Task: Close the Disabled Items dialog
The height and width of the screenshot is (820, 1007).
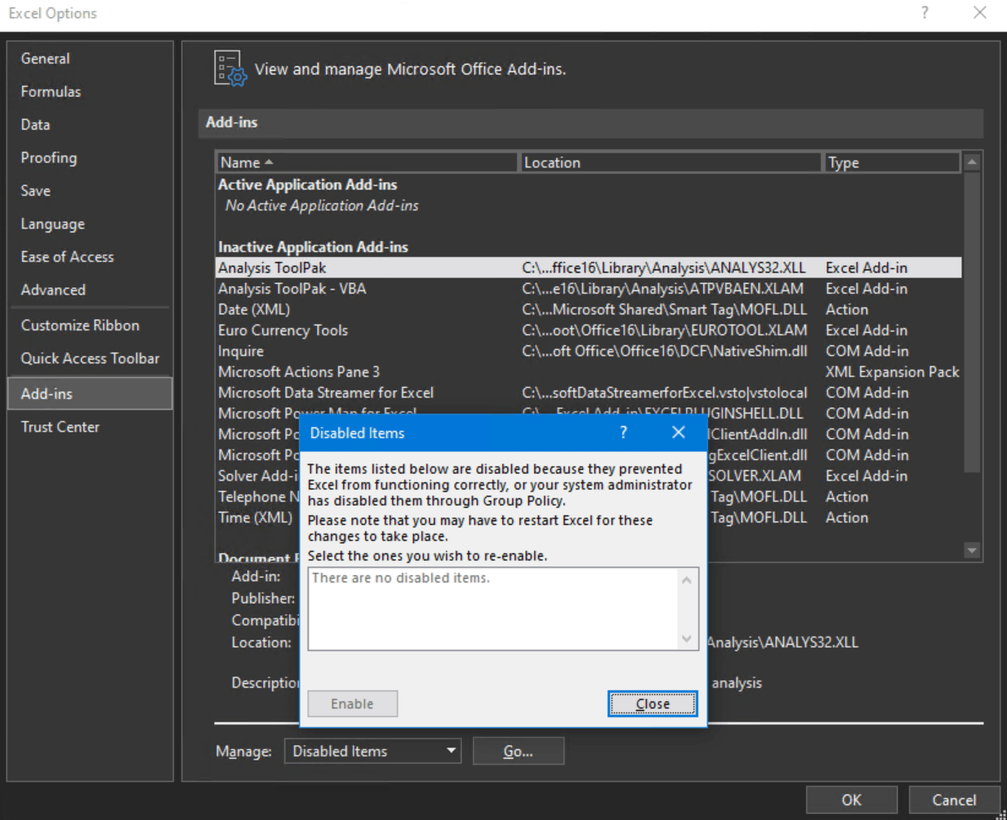Action: [652, 703]
